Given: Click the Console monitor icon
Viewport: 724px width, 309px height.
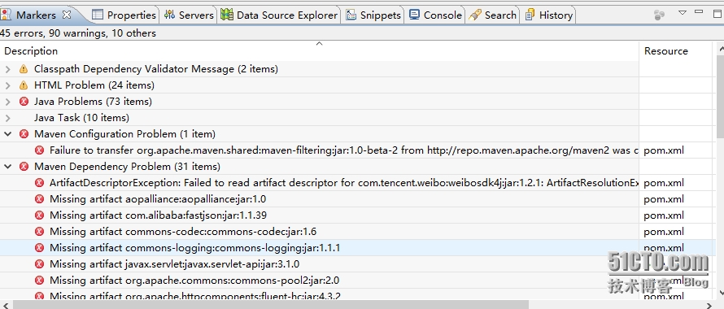Looking at the screenshot, I should (415, 15).
